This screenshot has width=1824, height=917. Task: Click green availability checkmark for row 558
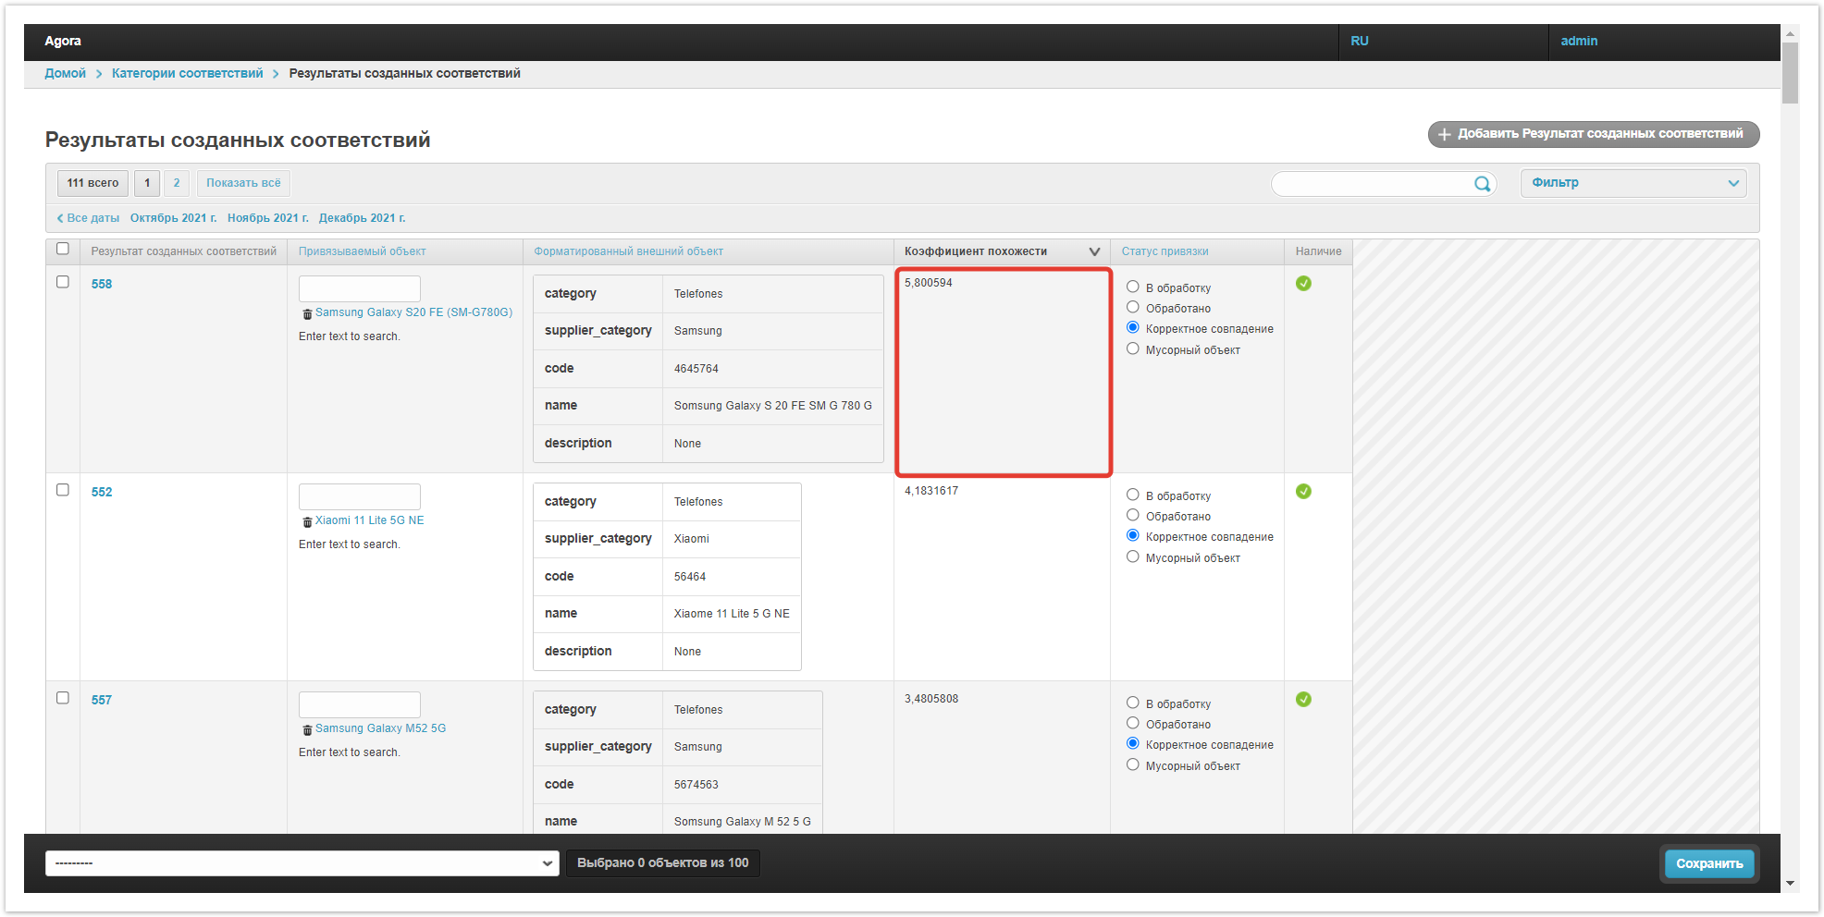tap(1303, 284)
